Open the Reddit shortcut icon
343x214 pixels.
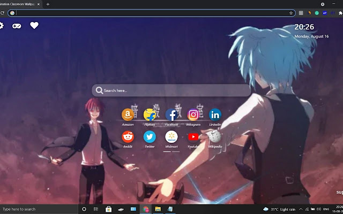[x=128, y=137]
